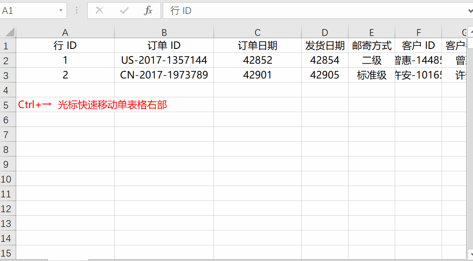Select row 4 header

click(x=8, y=90)
